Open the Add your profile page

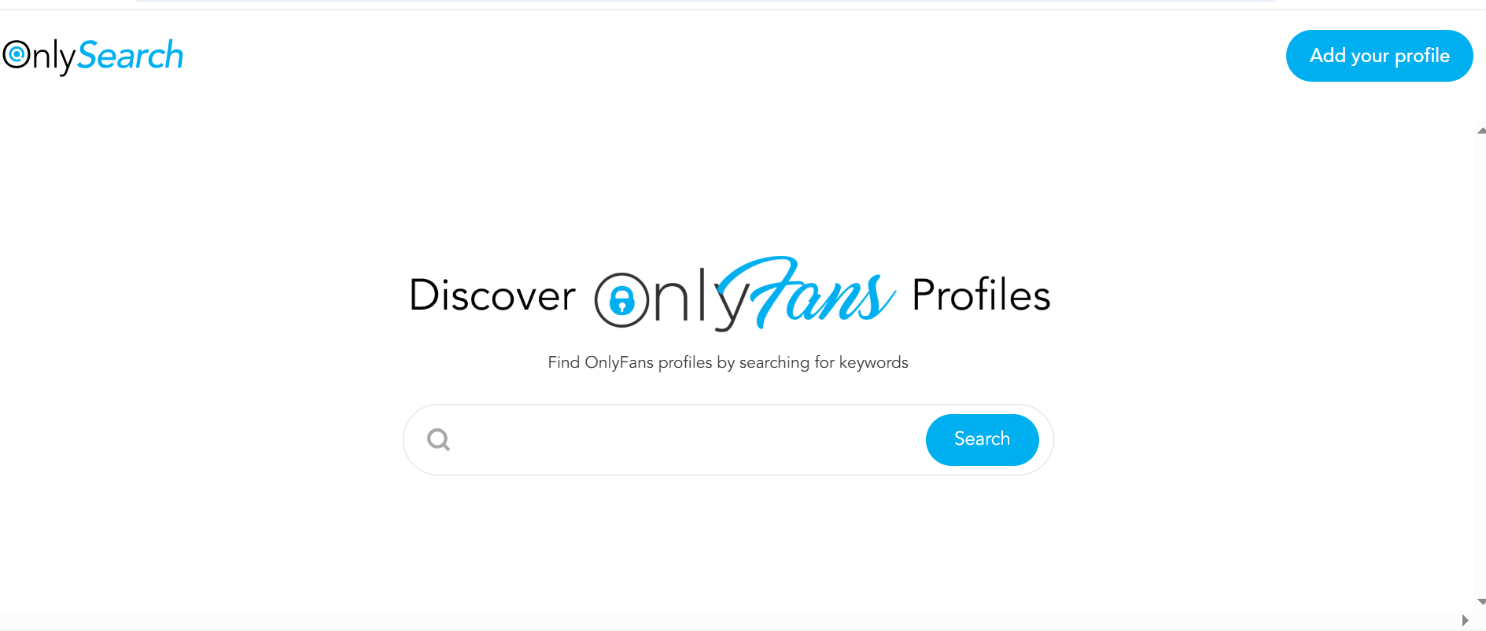pos(1379,56)
